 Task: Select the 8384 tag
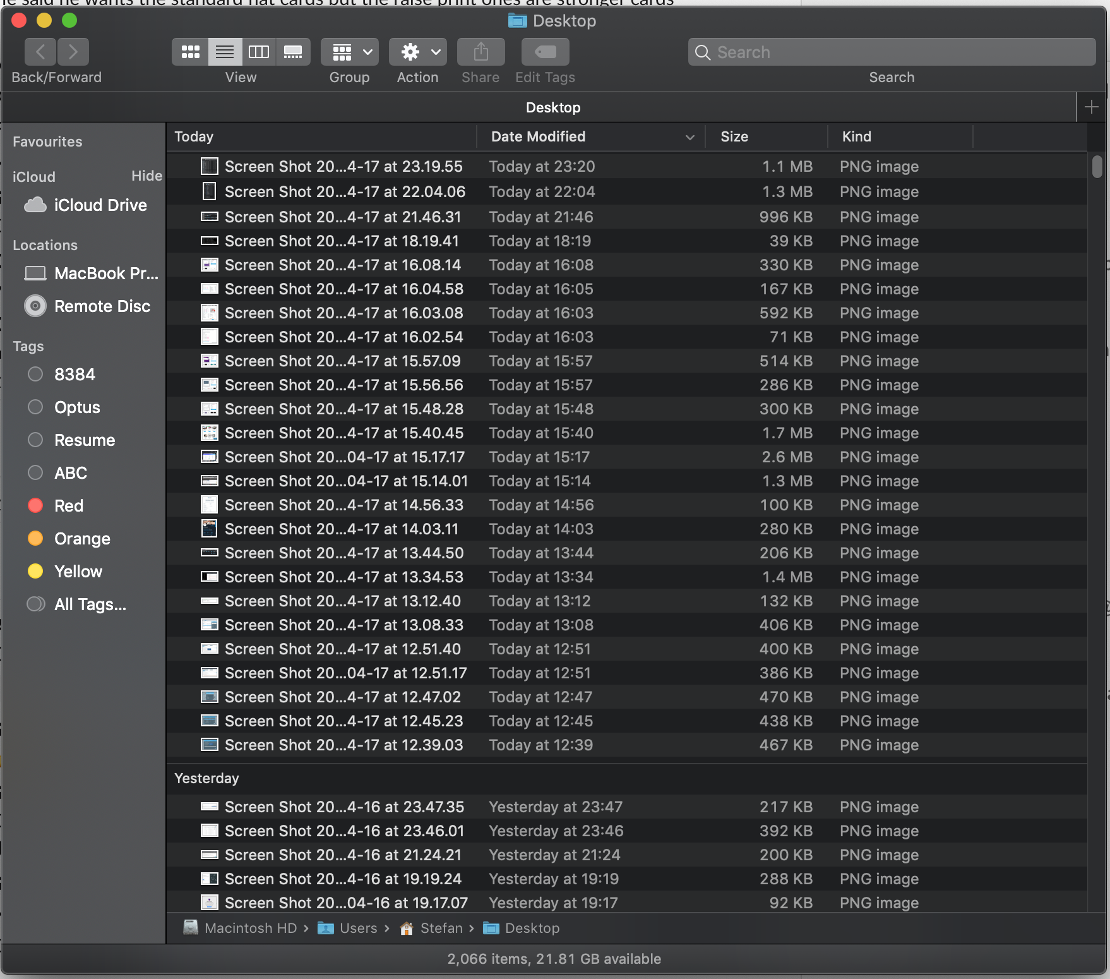tap(62, 375)
